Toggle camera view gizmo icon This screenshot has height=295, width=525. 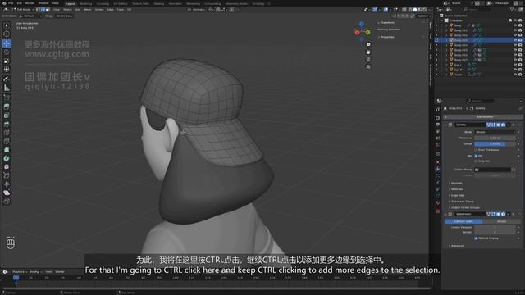click(x=368, y=60)
